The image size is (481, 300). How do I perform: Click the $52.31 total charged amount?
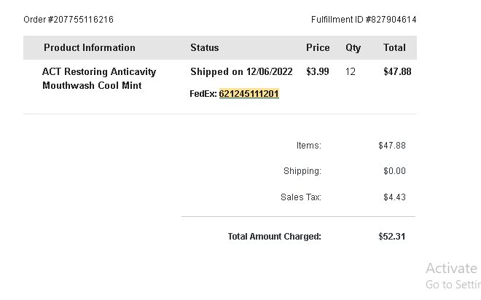(x=392, y=237)
